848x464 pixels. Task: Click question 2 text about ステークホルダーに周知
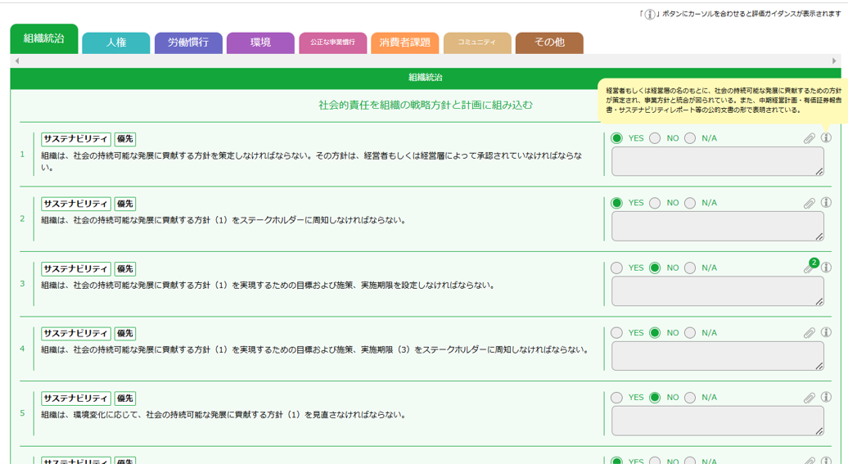point(223,220)
